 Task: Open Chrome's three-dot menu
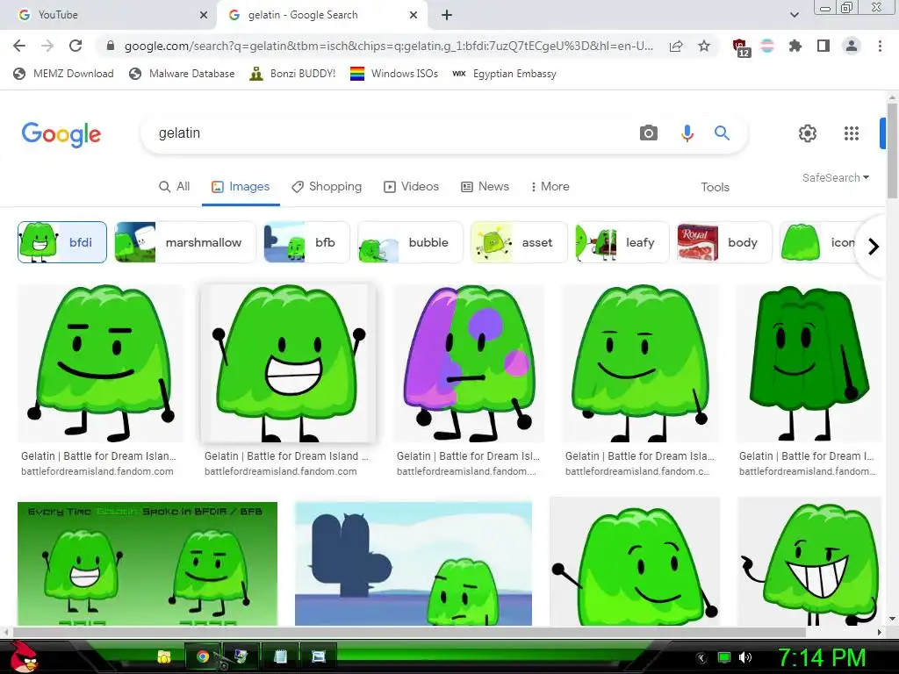[880, 46]
